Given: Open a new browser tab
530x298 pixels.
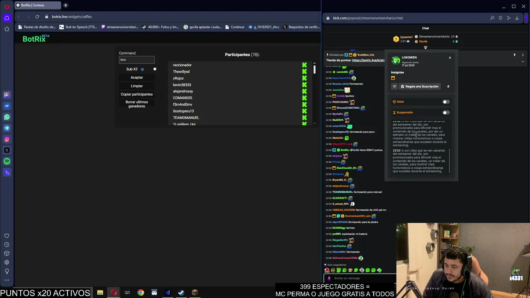Looking at the screenshot, I should (x=65, y=5).
